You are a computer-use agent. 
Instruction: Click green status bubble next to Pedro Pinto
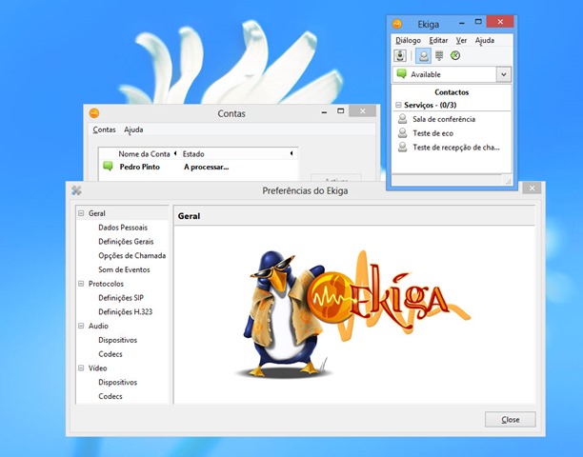click(108, 166)
